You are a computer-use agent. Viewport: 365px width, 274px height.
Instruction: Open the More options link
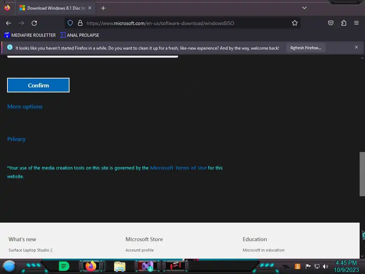[x=25, y=107]
